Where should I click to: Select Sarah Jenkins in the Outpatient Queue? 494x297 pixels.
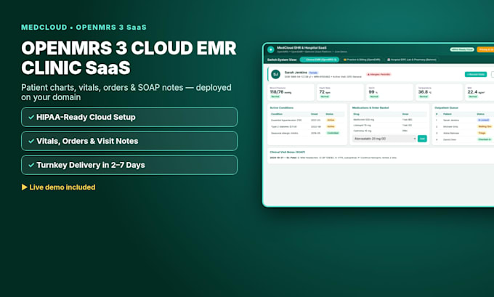(464, 120)
